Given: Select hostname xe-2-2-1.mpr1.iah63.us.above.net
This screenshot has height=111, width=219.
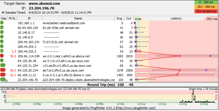Looking at the screenshot, I should click(66, 56).
